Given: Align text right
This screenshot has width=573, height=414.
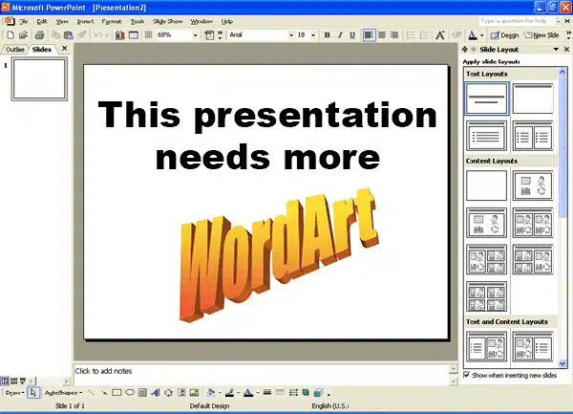Looking at the screenshot, I should tap(393, 35).
